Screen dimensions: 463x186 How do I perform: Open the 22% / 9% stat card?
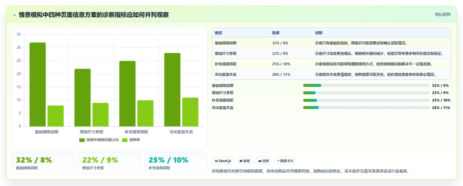coord(110,163)
